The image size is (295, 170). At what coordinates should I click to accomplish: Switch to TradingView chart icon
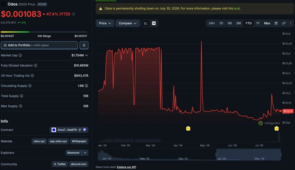tap(154, 23)
